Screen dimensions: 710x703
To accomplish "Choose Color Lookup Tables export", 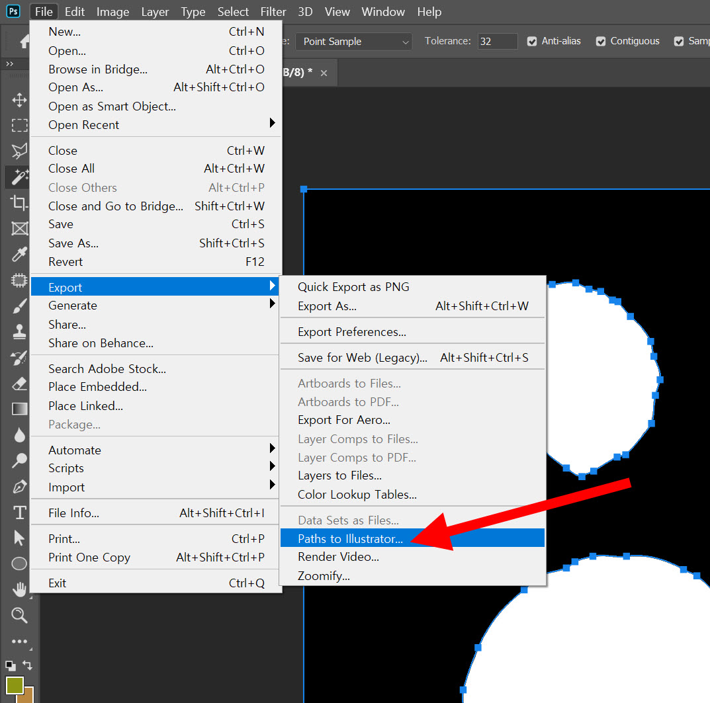I will coord(412,494).
